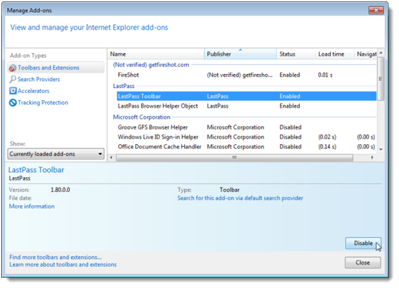This screenshot has height=288, width=399.
Task: Close the Manage Add-ons window with X
Action: point(376,10)
